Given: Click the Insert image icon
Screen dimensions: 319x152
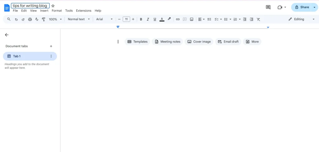Looking at the screenshot, I should [192, 19].
